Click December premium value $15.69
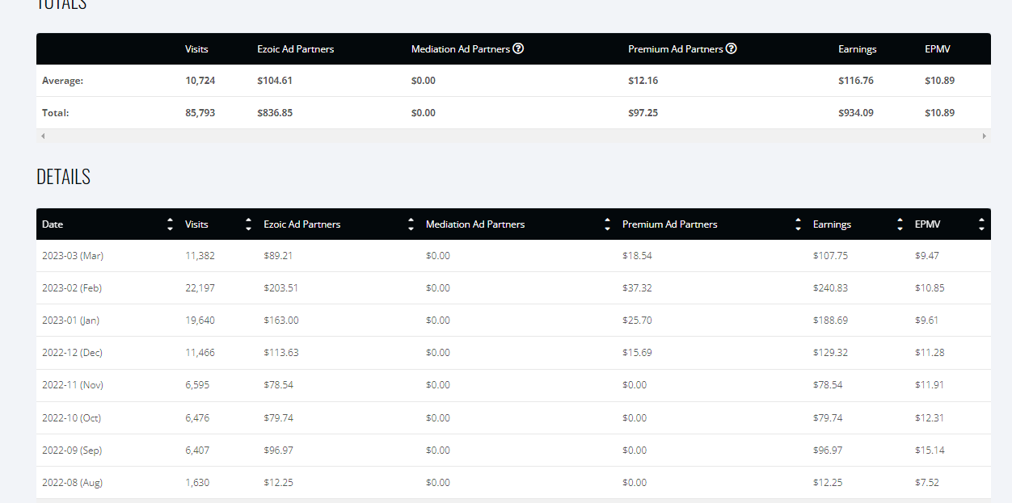1012x503 pixels. [x=638, y=352]
